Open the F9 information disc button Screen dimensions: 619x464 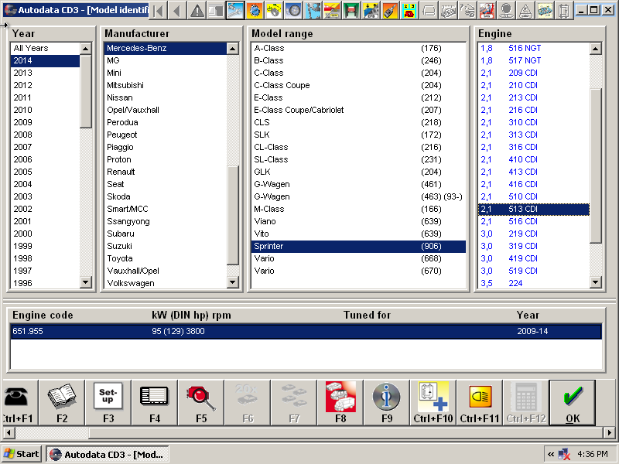point(387,402)
